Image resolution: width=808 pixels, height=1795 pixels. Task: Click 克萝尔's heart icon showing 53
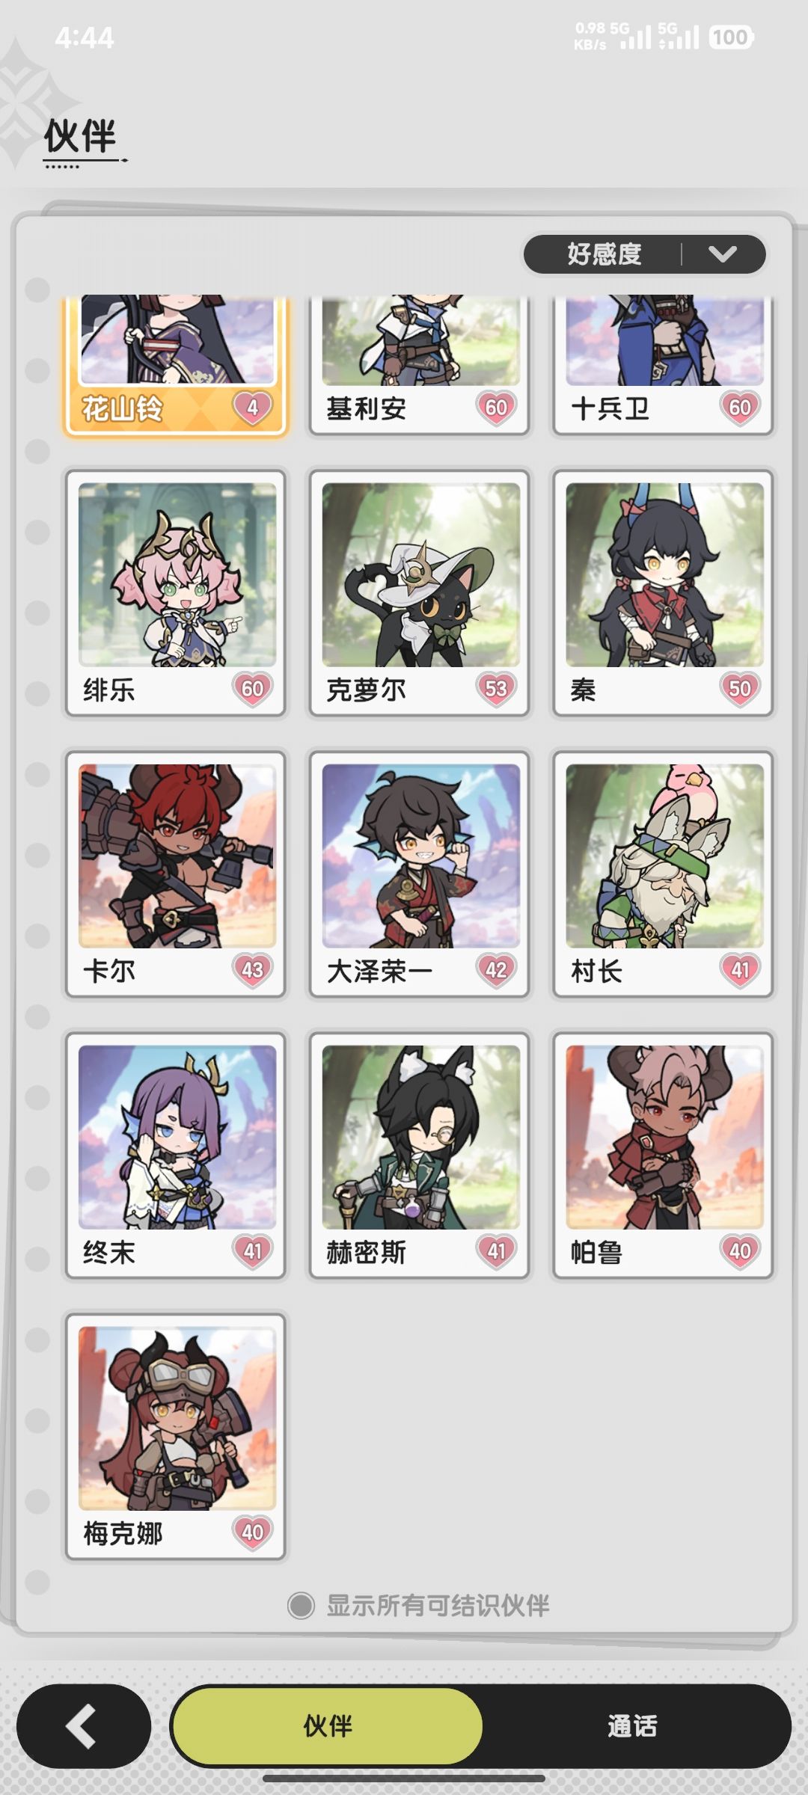(496, 689)
